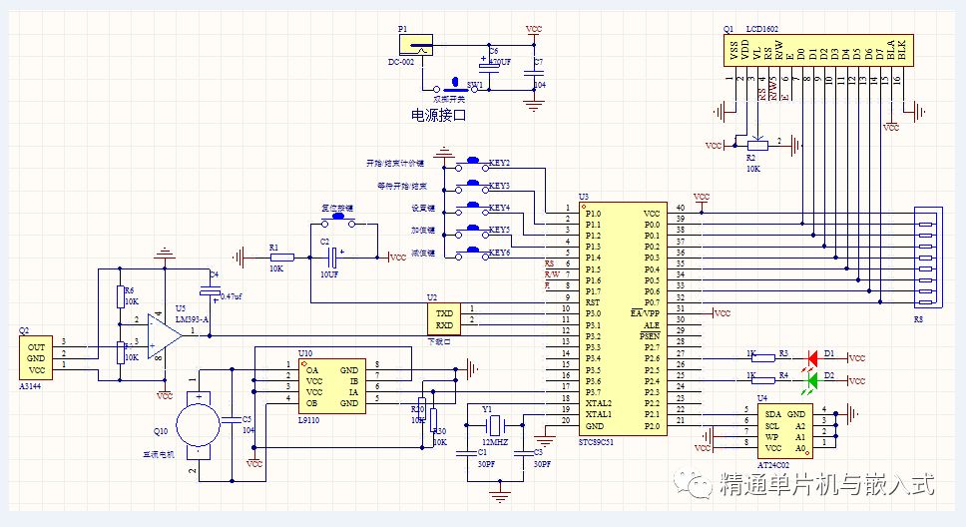
Task: Click the 'ALE' pin label on U3
Action: pos(652,324)
